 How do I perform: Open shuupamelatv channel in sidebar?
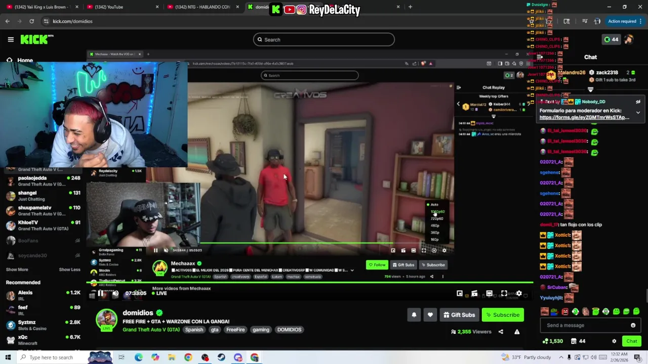click(x=43, y=210)
